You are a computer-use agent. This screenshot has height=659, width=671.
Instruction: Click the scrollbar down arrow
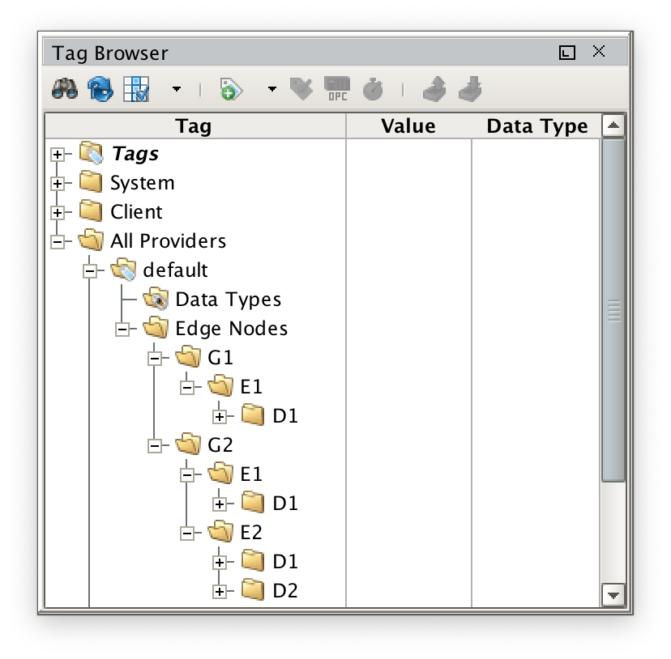pyautogui.click(x=613, y=594)
